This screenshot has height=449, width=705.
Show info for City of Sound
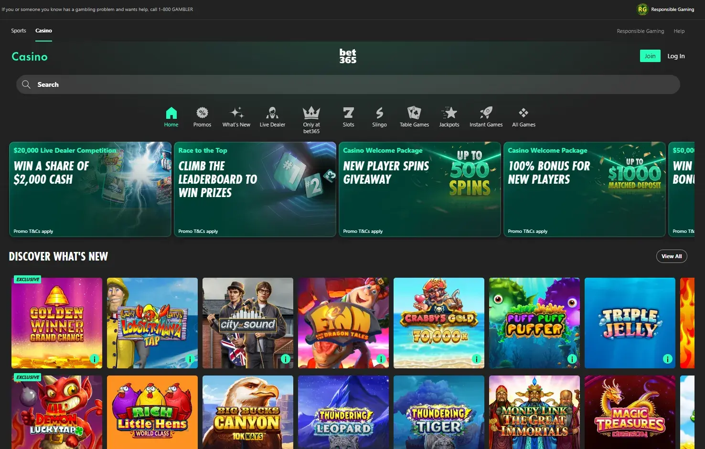click(286, 359)
